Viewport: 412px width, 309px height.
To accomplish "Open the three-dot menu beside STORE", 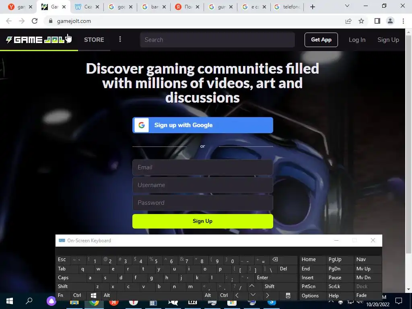I will tap(120, 39).
